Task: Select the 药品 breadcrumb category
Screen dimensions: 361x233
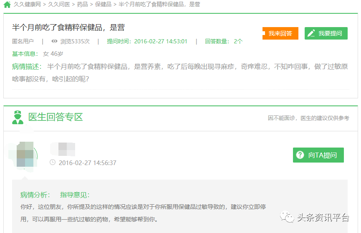Action: point(82,4)
